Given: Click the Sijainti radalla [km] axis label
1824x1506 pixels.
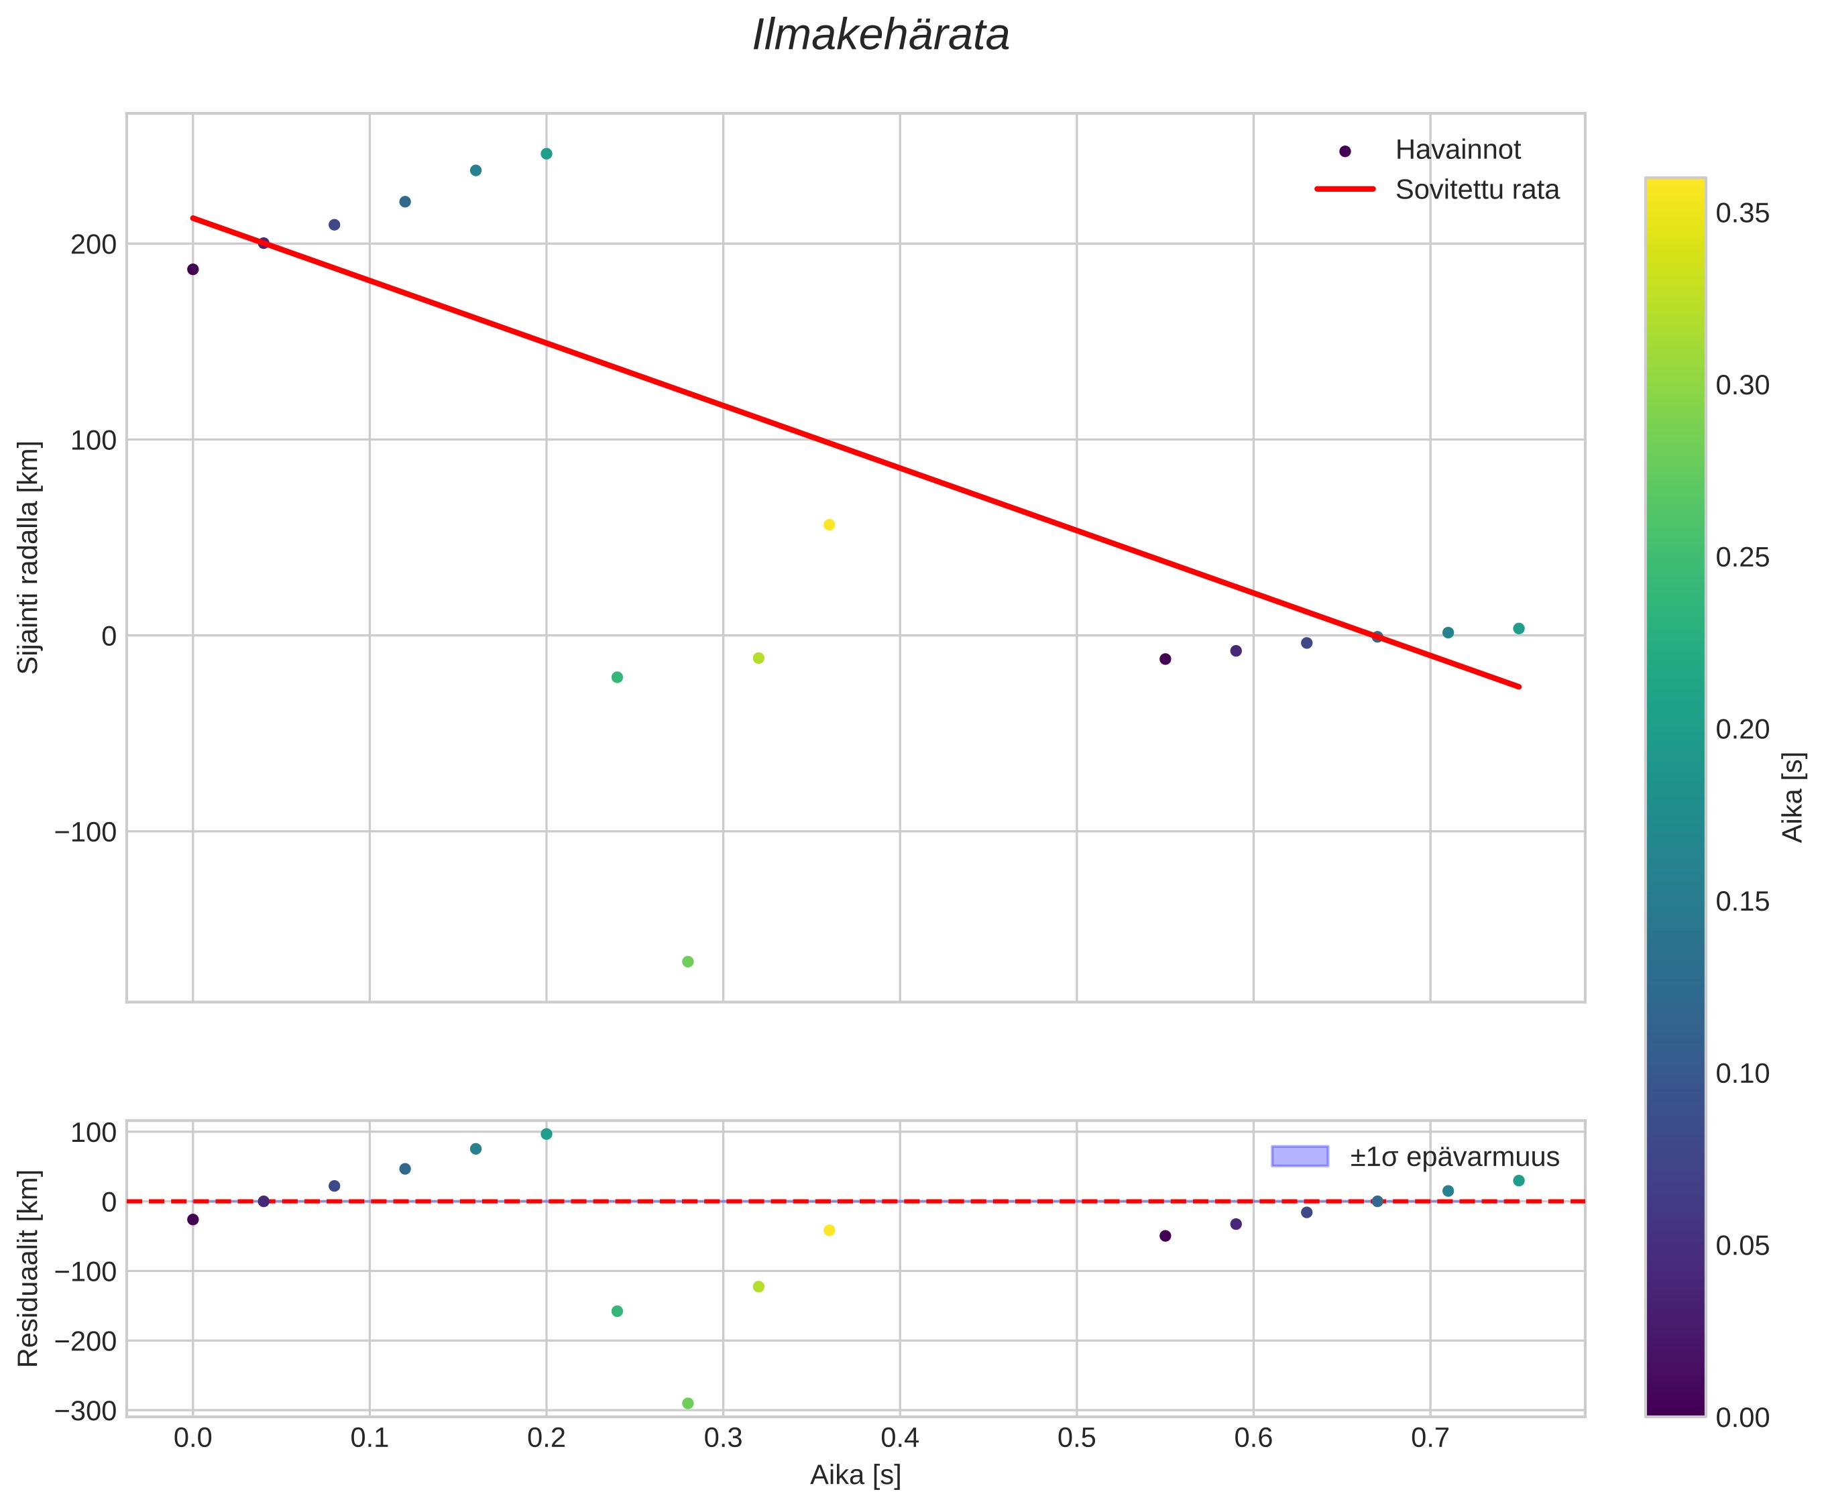Looking at the screenshot, I should (30, 557).
